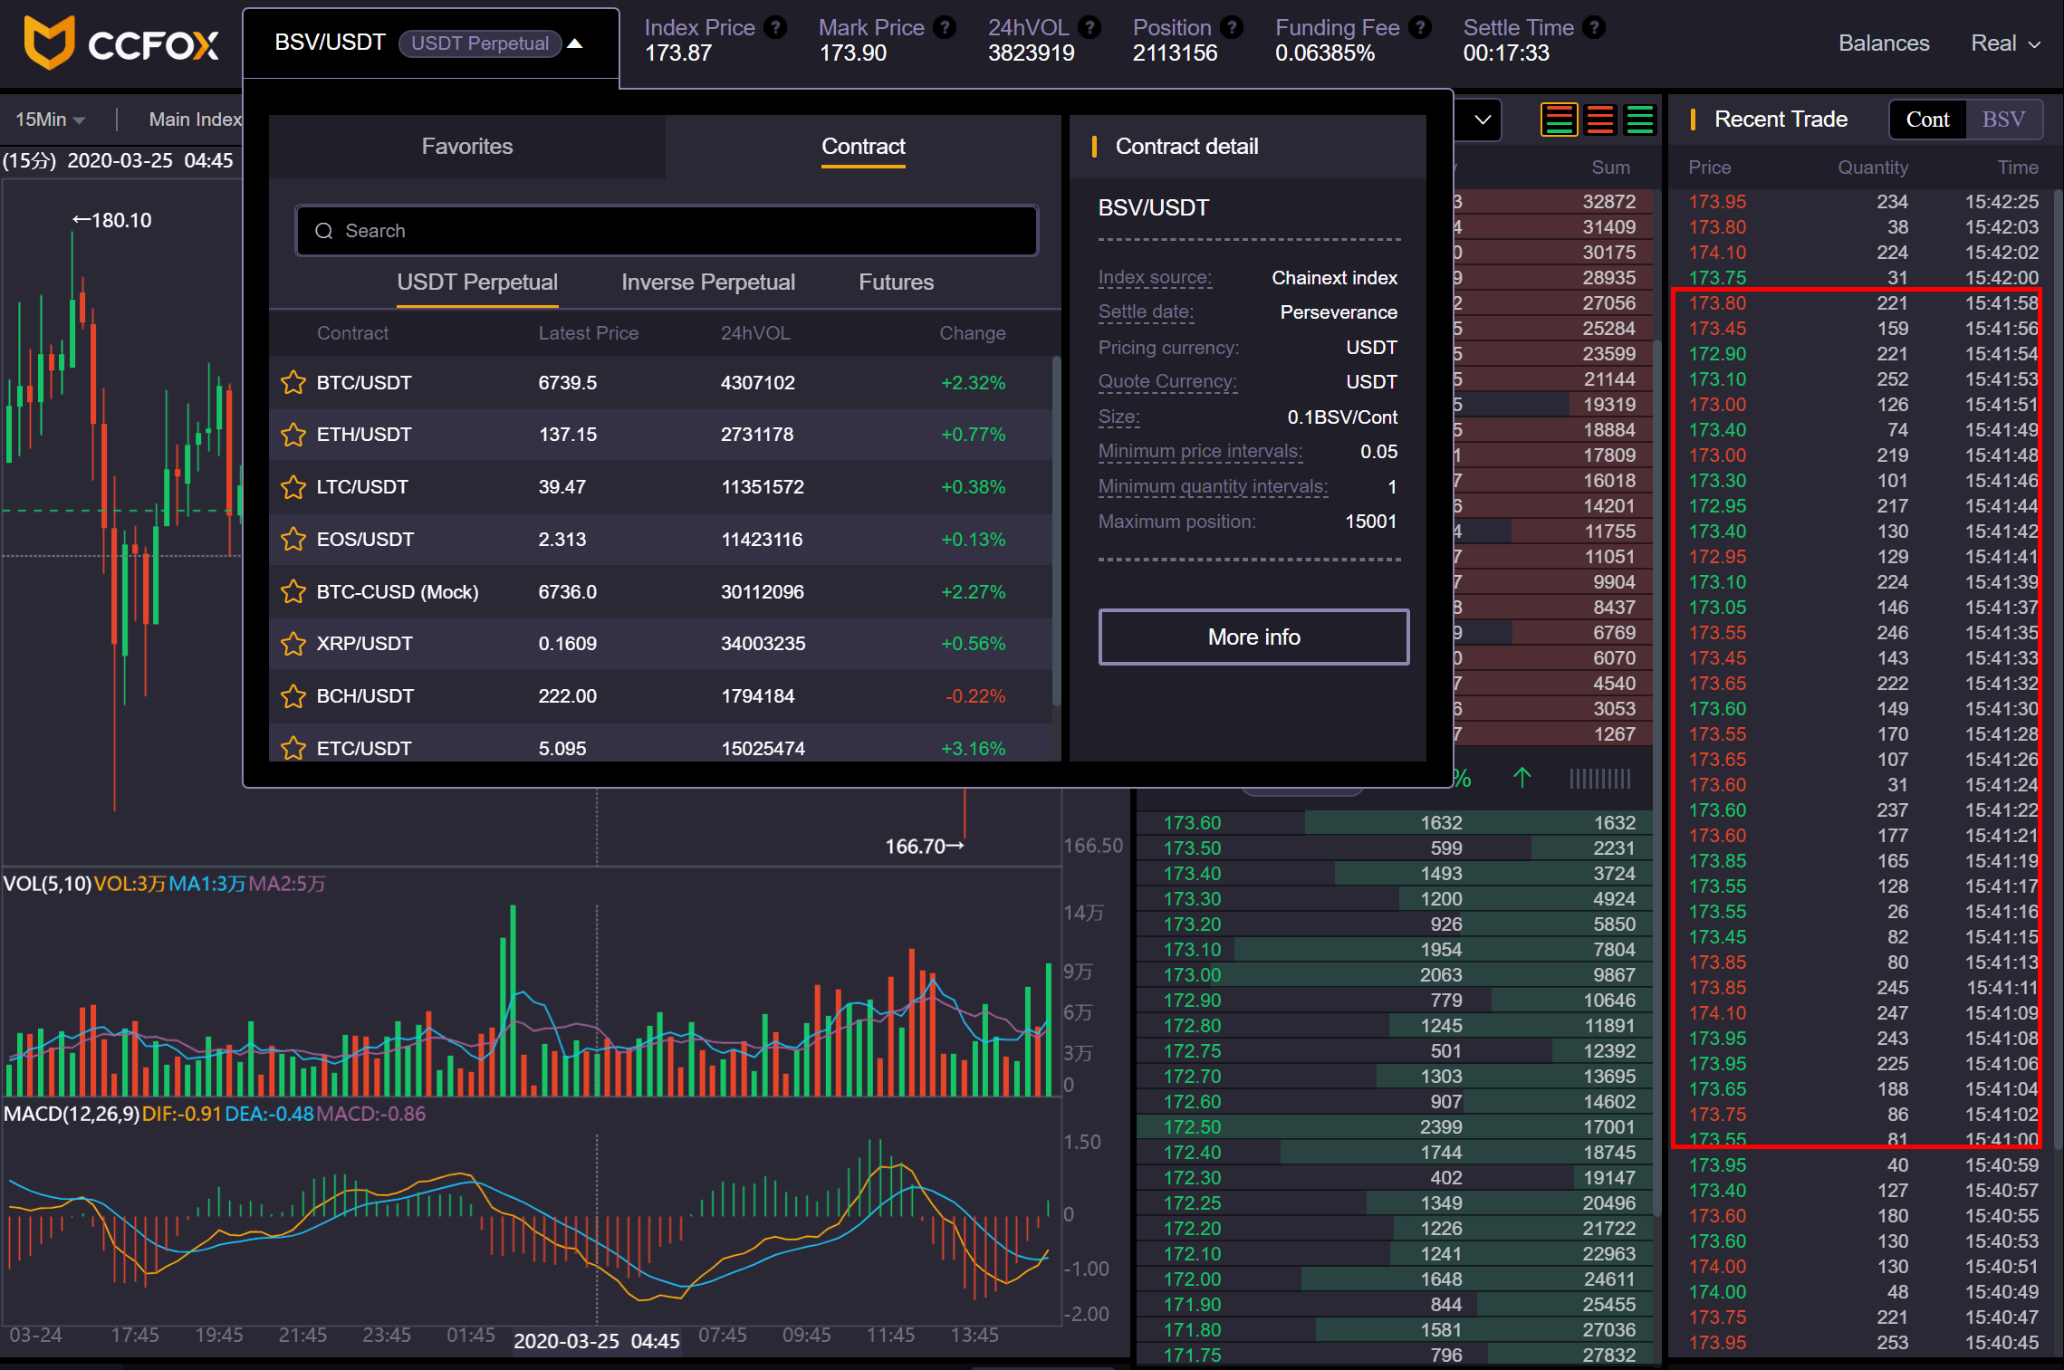This screenshot has width=2064, height=1370.
Task: Choose ETH/USDT contract row
Action: (x=661, y=435)
